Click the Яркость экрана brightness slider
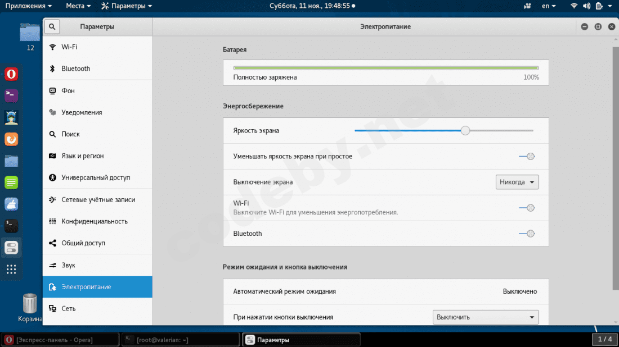This screenshot has height=347, width=619. tap(444, 131)
